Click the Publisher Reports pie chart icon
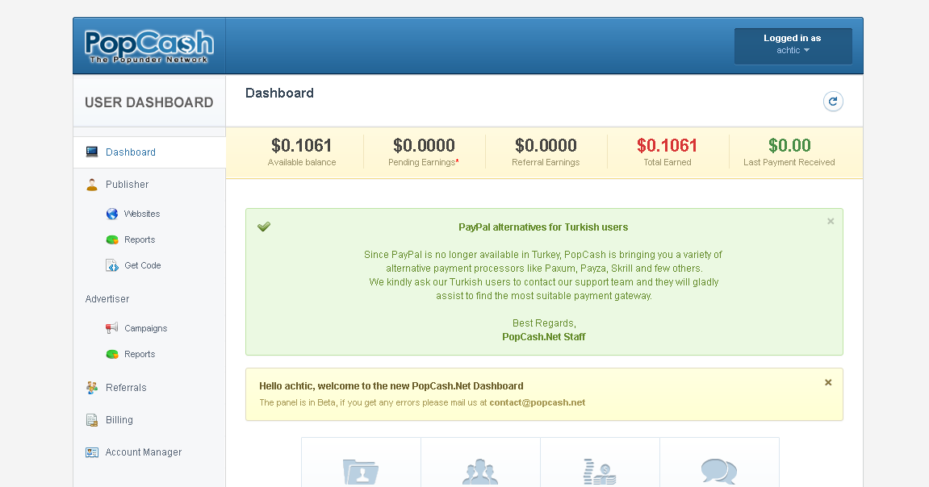The image size is (929, 487). pos(111,239)
